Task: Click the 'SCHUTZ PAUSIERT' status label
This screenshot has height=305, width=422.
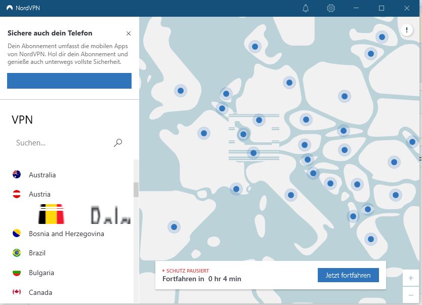Action: (x=187, y=271)
